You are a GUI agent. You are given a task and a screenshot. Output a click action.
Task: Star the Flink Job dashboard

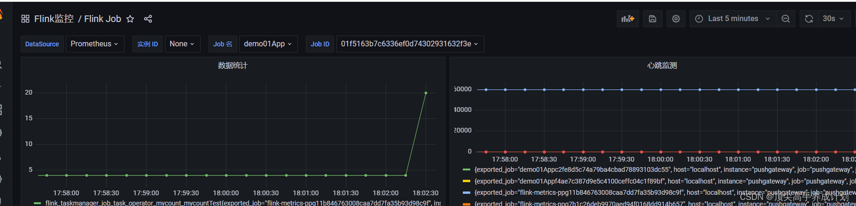[130, 19]
